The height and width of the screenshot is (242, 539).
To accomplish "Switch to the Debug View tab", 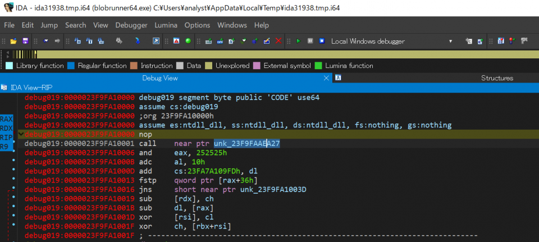I will [x=160, y=78].
